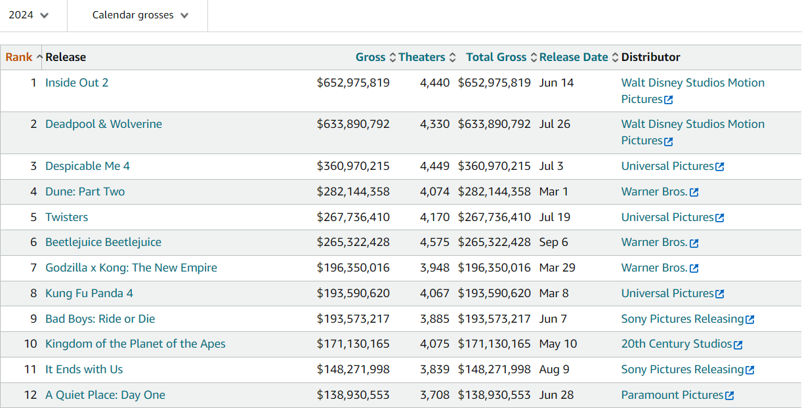Viewport: 802px width, 408px height.
Task: Open the Deadpool & Wolverine release link
Action: (104, 124)
